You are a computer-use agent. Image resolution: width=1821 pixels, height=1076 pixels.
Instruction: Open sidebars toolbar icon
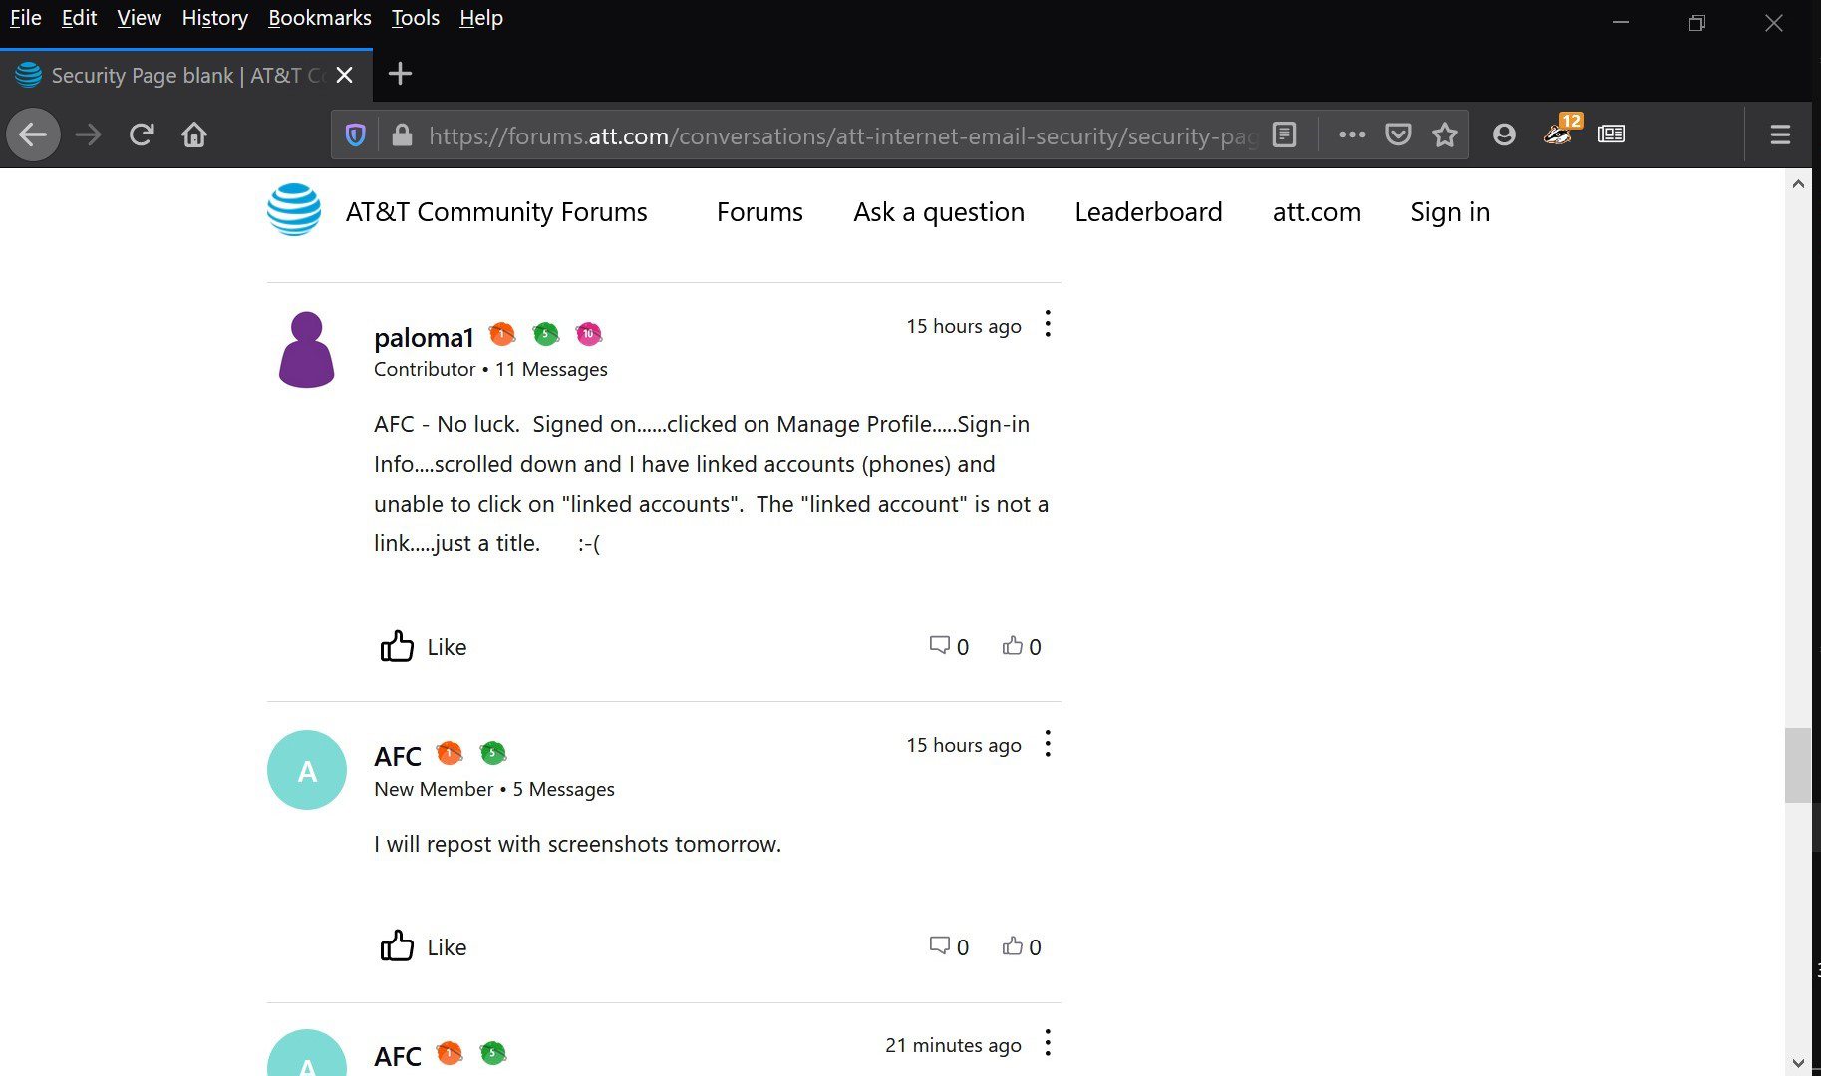tap(1611, 134)
